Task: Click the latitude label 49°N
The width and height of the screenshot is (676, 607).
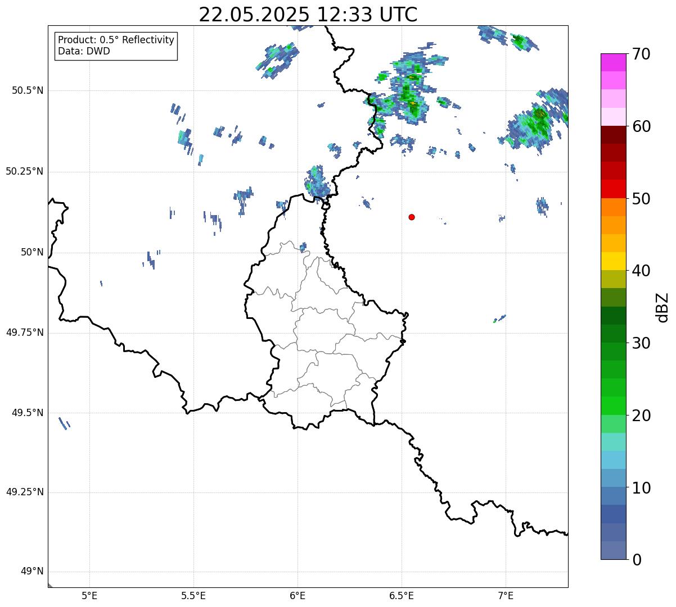Action: (x=32, y=572)
